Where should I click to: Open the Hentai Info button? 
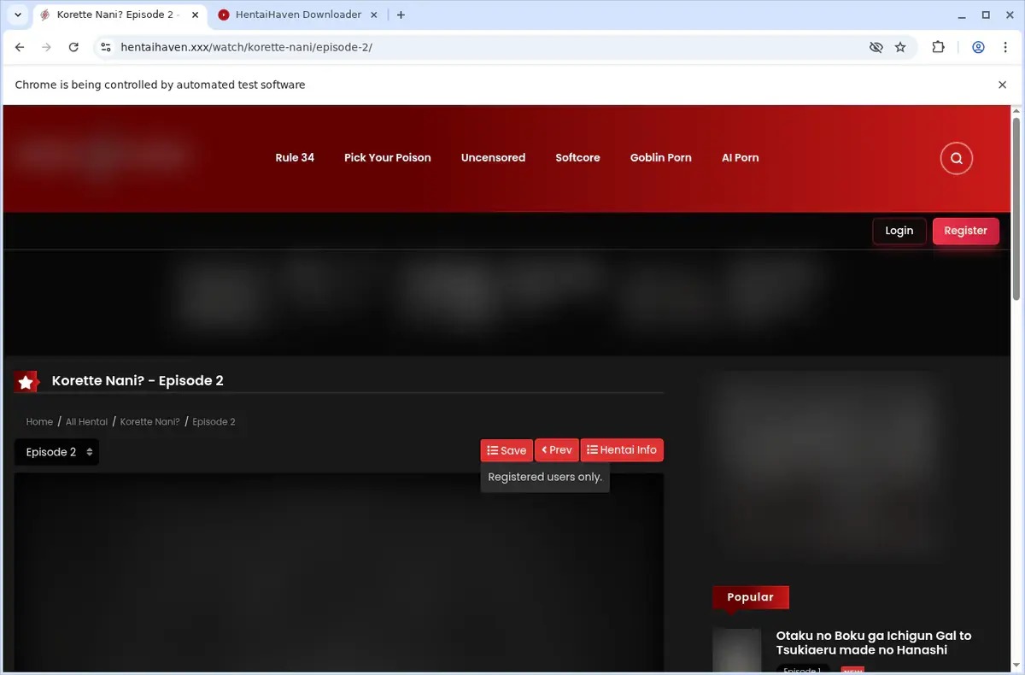(x=622, y=450)
